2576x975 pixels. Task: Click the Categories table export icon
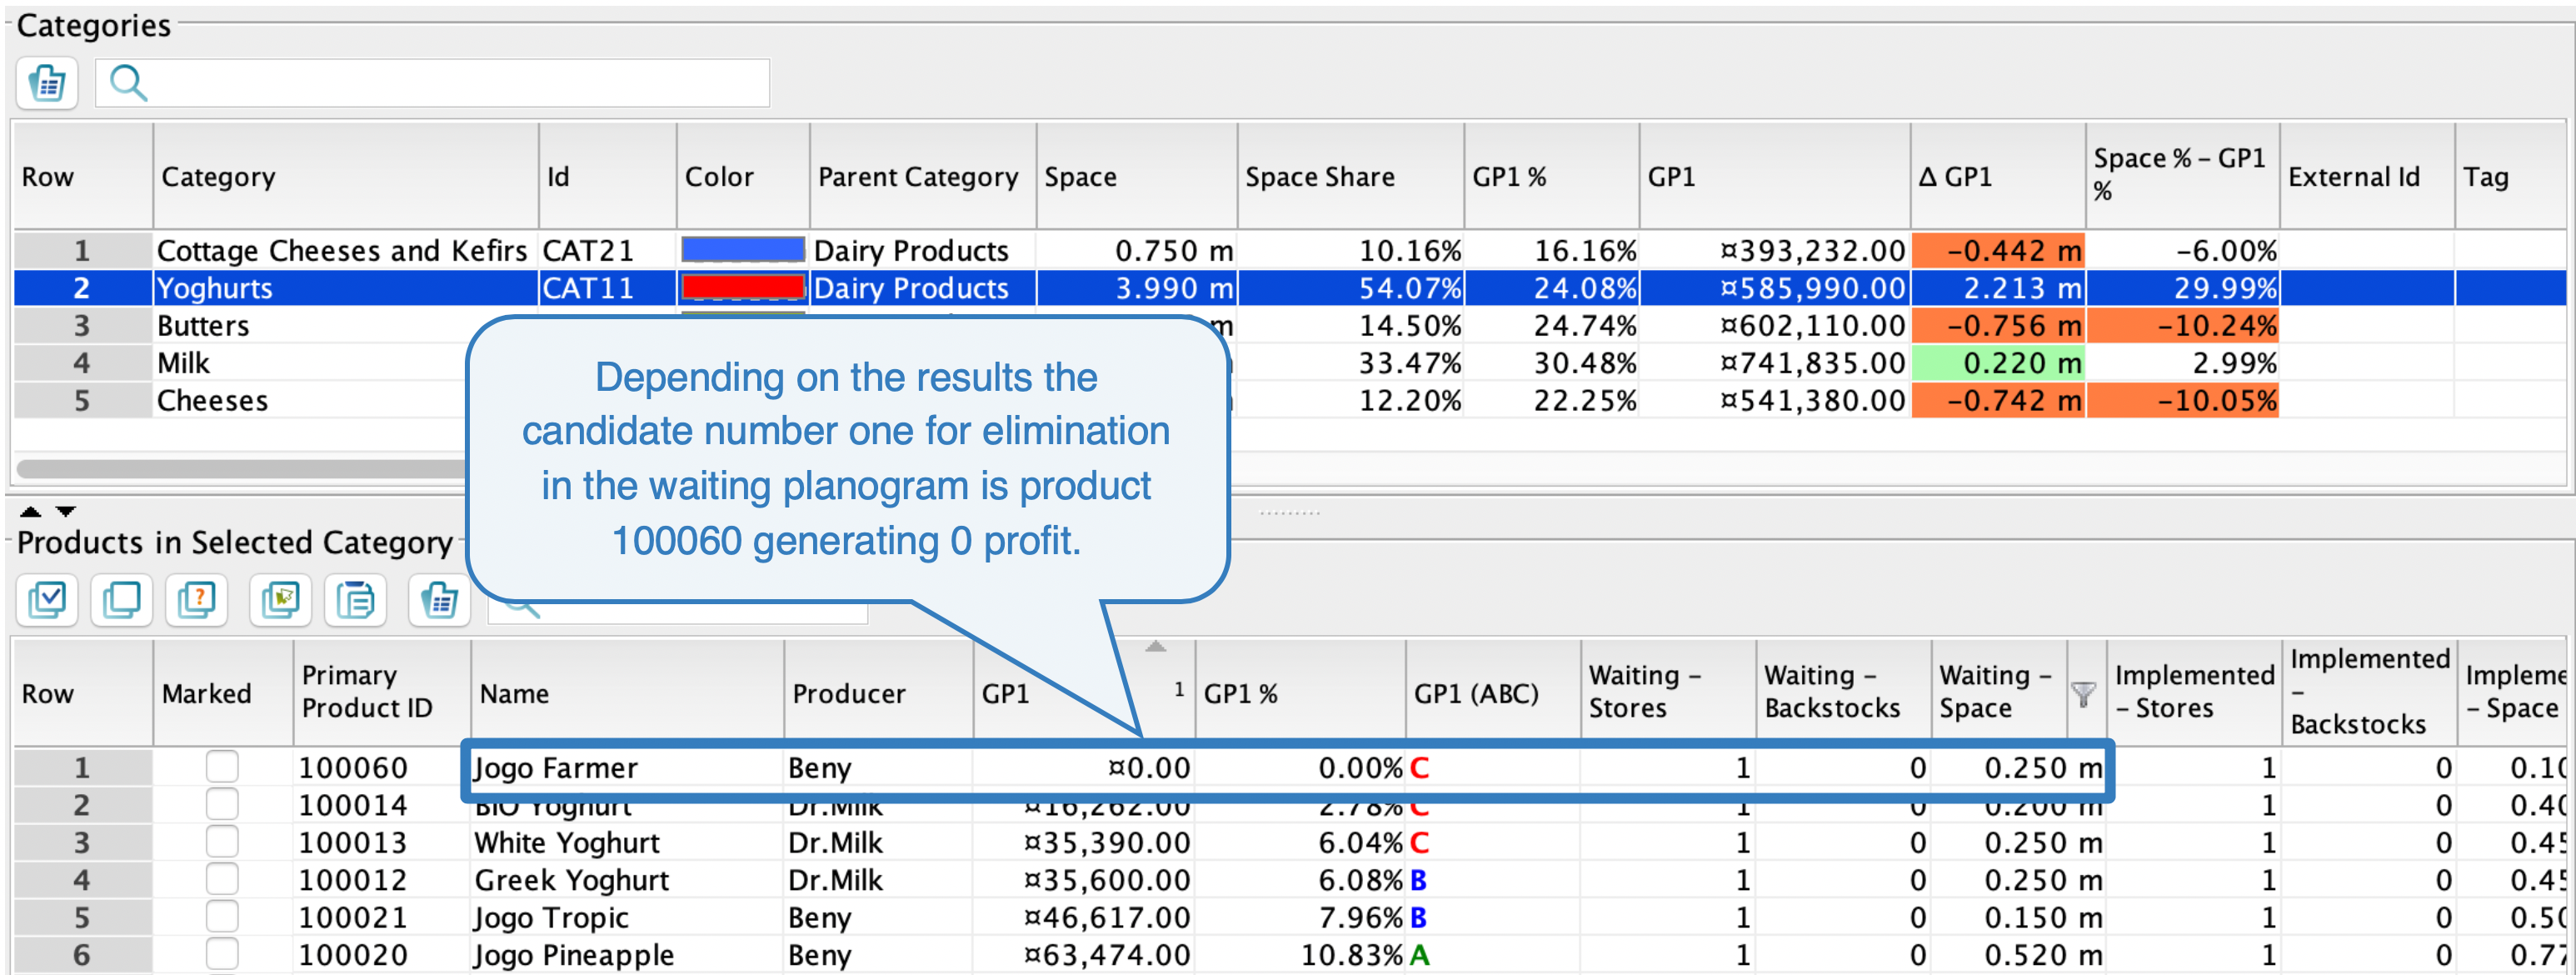47,83
